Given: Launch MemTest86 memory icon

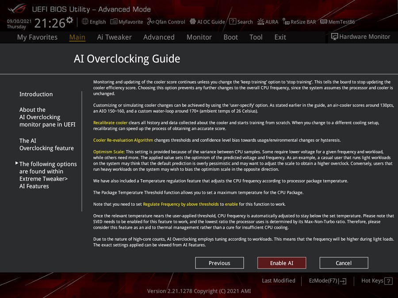Looking at the screenshot, I should pyautogui.click(x=324, y=22).
